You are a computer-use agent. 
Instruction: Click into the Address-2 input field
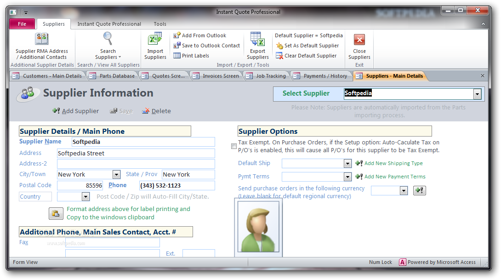coord(136,164)
